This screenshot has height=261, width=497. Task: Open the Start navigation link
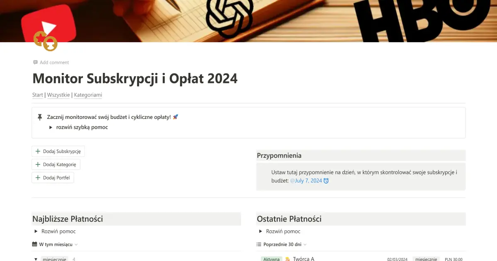pos(37,95)
